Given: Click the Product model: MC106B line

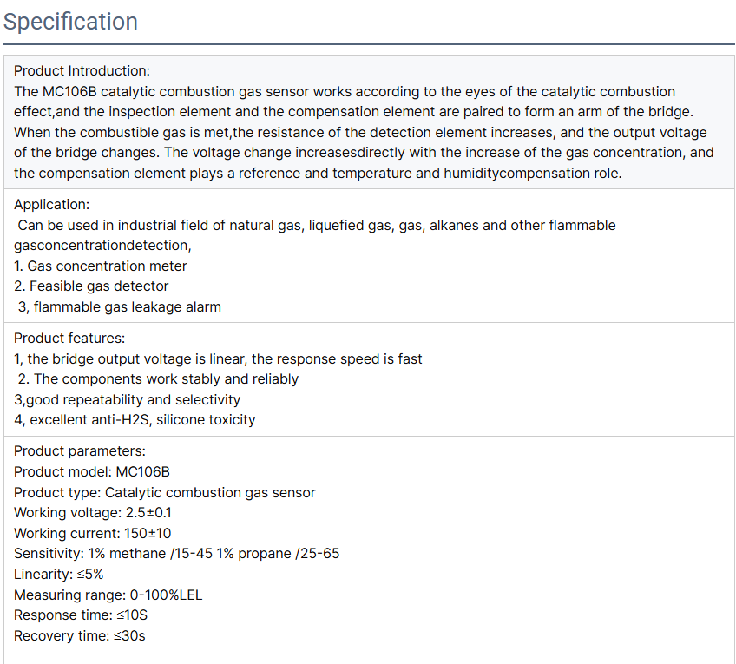Looking at the screenshot, I should (92, 471).
